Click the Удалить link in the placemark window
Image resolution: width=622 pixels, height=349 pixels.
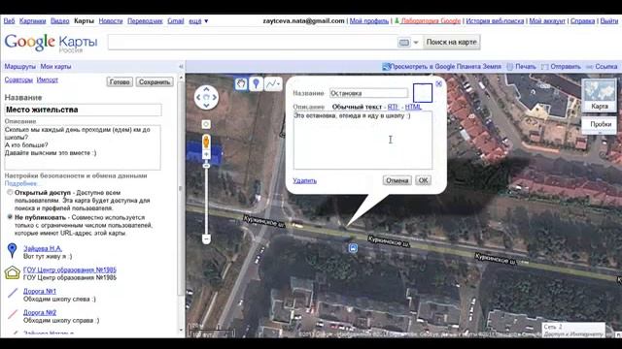tap(304, 180)
